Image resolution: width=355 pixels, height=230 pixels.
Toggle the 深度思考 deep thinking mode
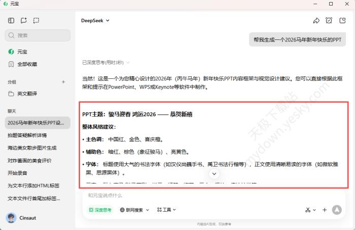pos(100,210)
